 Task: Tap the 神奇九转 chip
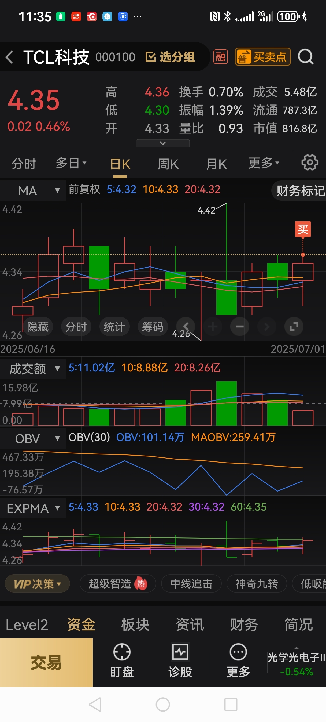pyautogui.click(x=257, y=584)
